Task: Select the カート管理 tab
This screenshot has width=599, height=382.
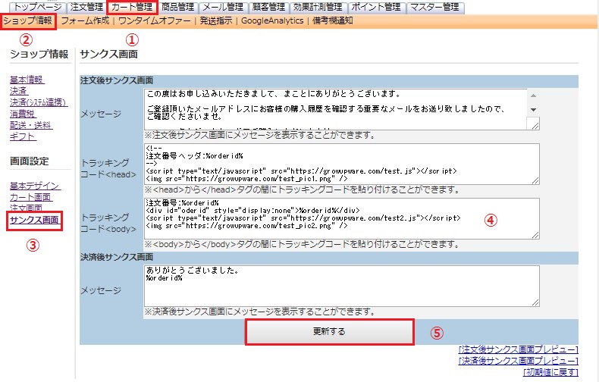Action: coord(132,8)
